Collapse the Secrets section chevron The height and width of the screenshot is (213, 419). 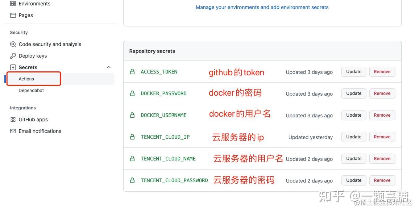click(x=109, y=67)
